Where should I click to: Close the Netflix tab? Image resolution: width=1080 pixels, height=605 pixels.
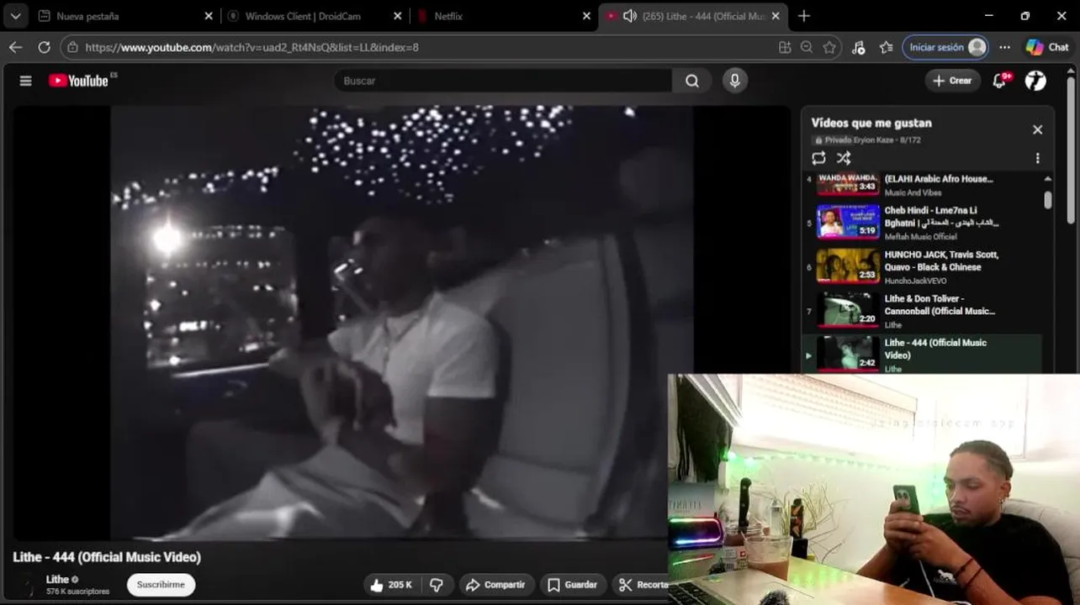[587, 16]
